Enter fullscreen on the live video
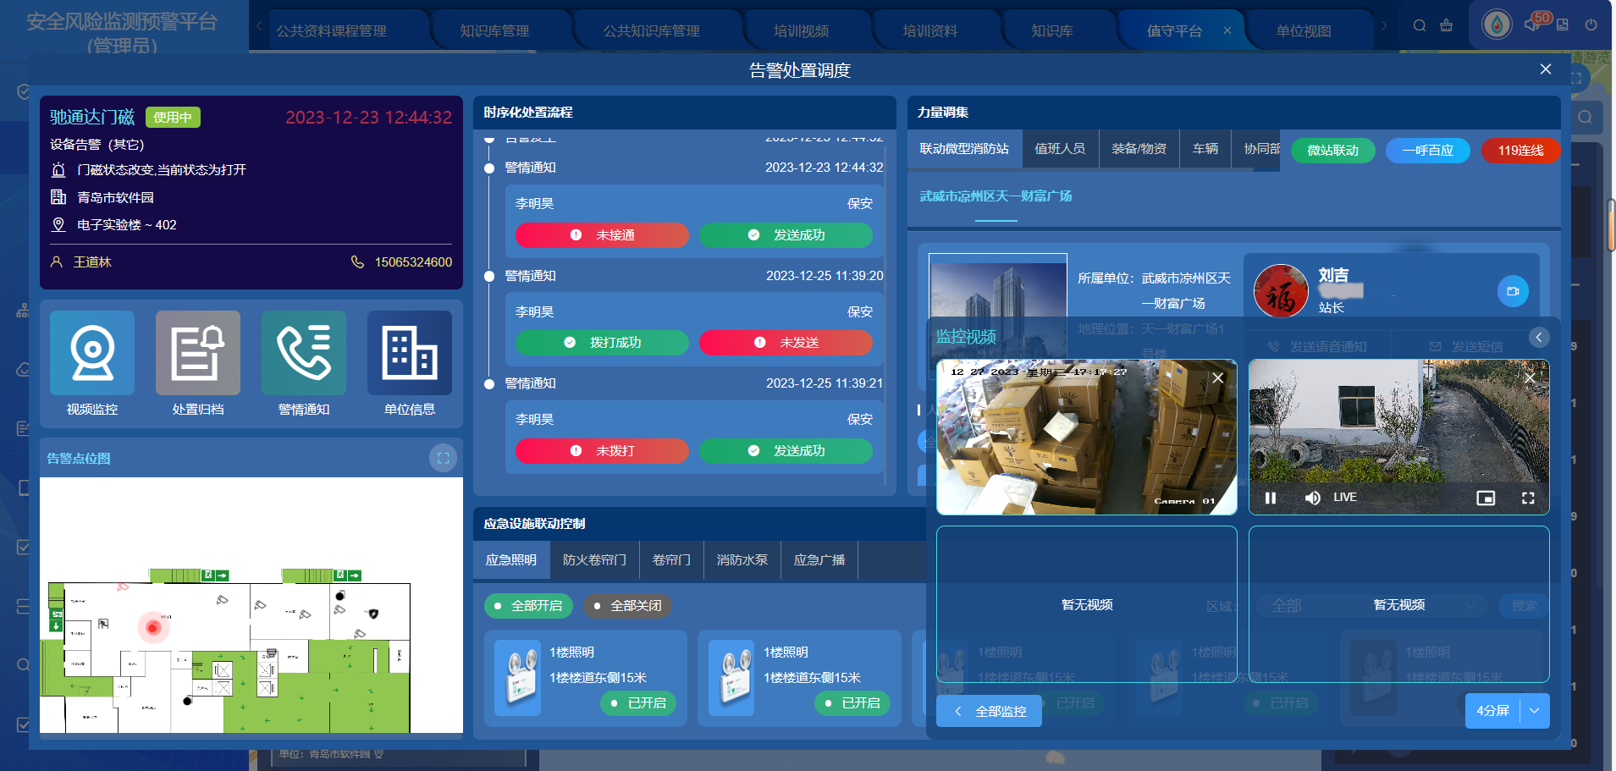This screenshot has width=1616, height=771. [x=1528, y=498]
